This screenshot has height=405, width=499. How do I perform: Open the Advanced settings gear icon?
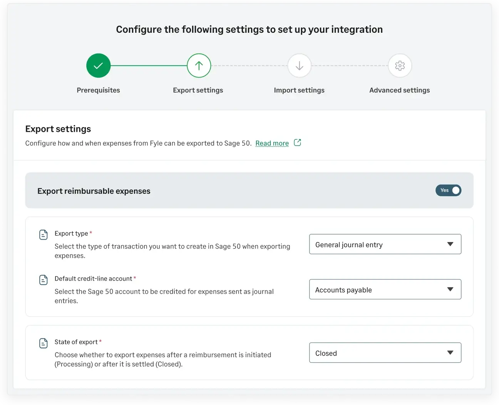(x=400, y=66)
